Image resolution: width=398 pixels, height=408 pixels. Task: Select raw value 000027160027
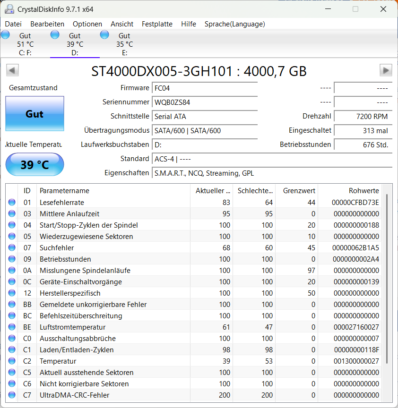(356, 327)
